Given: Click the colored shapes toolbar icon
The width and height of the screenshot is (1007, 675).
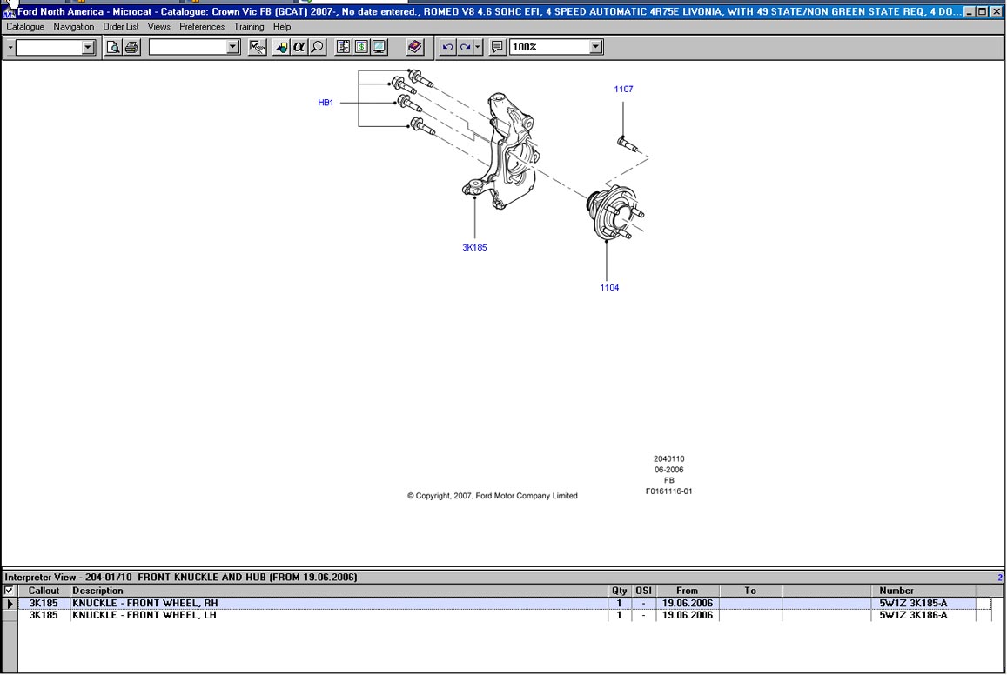Looking at the screenshot, I should click(x=281, y=47).
